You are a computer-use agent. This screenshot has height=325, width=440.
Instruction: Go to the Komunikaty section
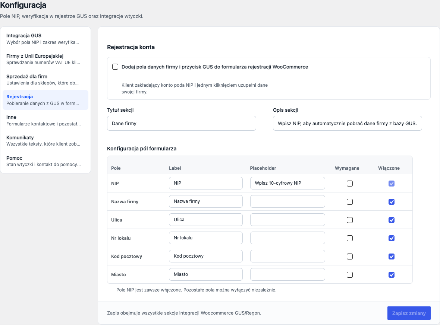coord(45,141)
